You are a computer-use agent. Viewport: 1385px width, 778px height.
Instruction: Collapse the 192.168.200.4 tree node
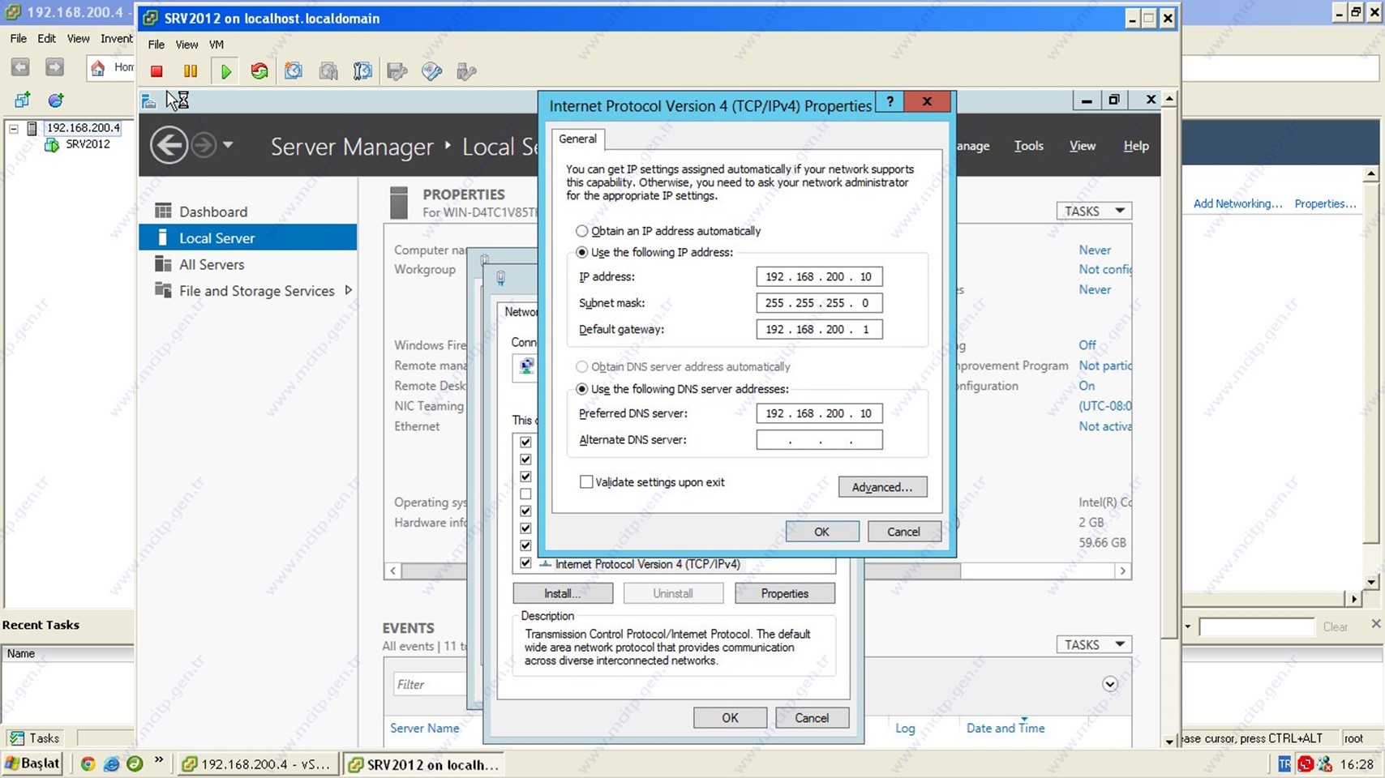14,128
